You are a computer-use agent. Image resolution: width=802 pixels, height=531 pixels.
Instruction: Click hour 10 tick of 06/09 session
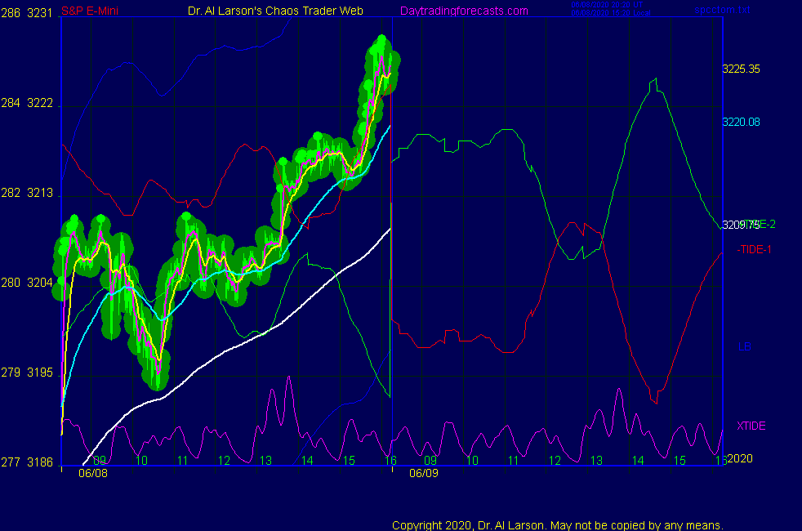(x=472, y=461)
